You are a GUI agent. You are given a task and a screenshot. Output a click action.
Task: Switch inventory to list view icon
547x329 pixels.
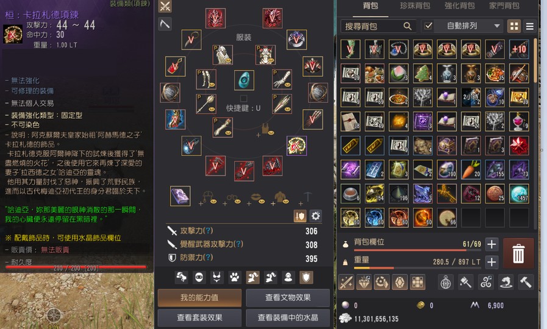click(529, 26)
